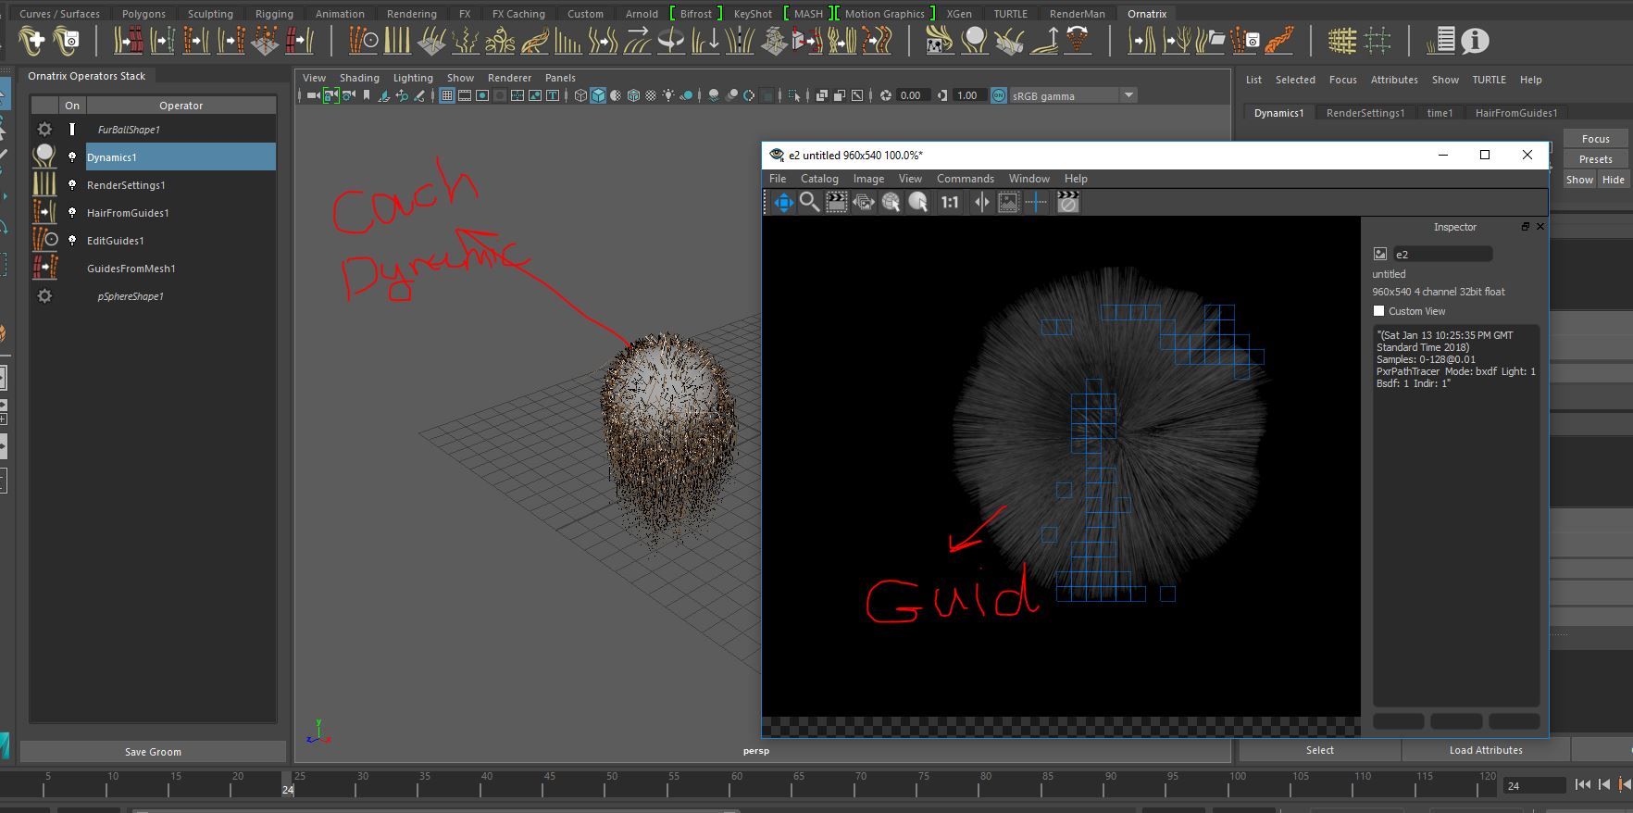Turn off the EditGuides1 operator lightbulb
Viewport: 1633px width, 813px height.
[72, 240]
